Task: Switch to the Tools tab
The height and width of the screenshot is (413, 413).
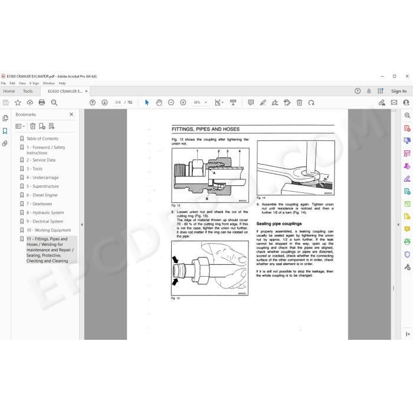Action: 28,91
